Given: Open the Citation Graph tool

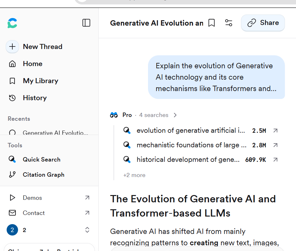Looking at the screenshot, I should click(x=43, y=175).
